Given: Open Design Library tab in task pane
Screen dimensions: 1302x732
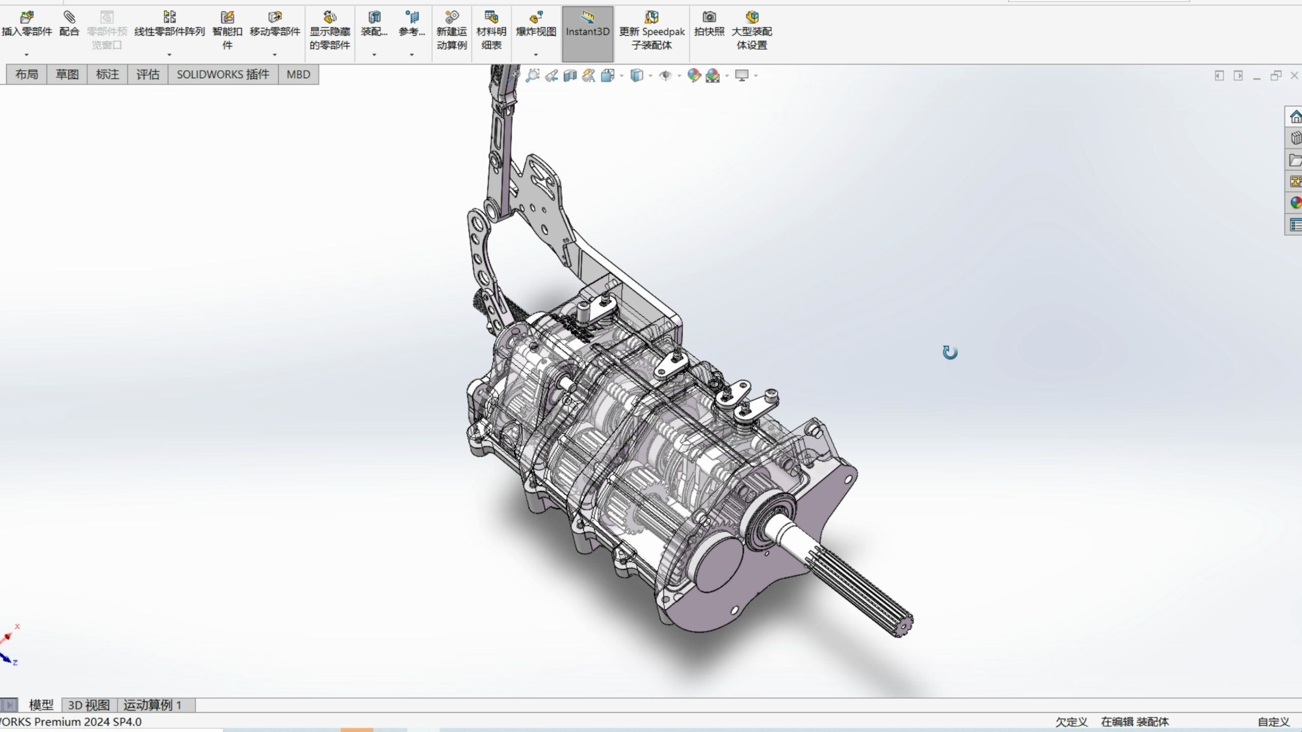Looking at the screenshot, I should point(1295,138).
